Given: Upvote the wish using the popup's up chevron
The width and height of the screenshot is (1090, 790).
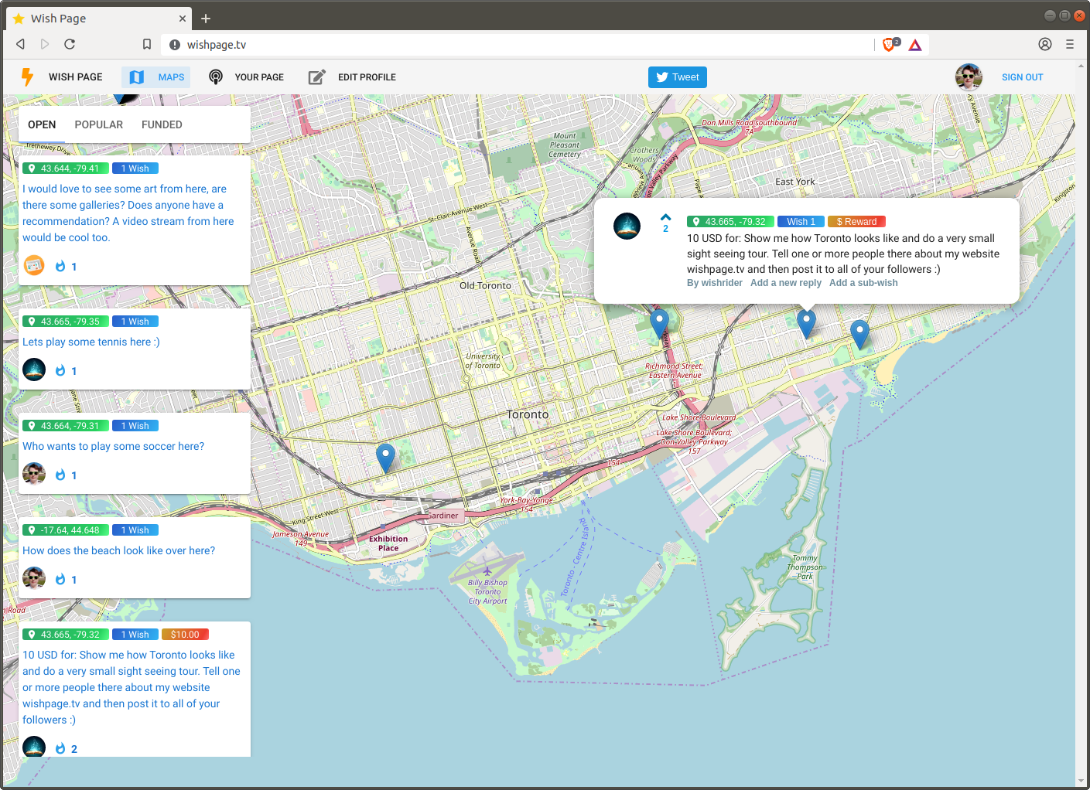Looking at the screenshot, I should click(x=665, y=217).
